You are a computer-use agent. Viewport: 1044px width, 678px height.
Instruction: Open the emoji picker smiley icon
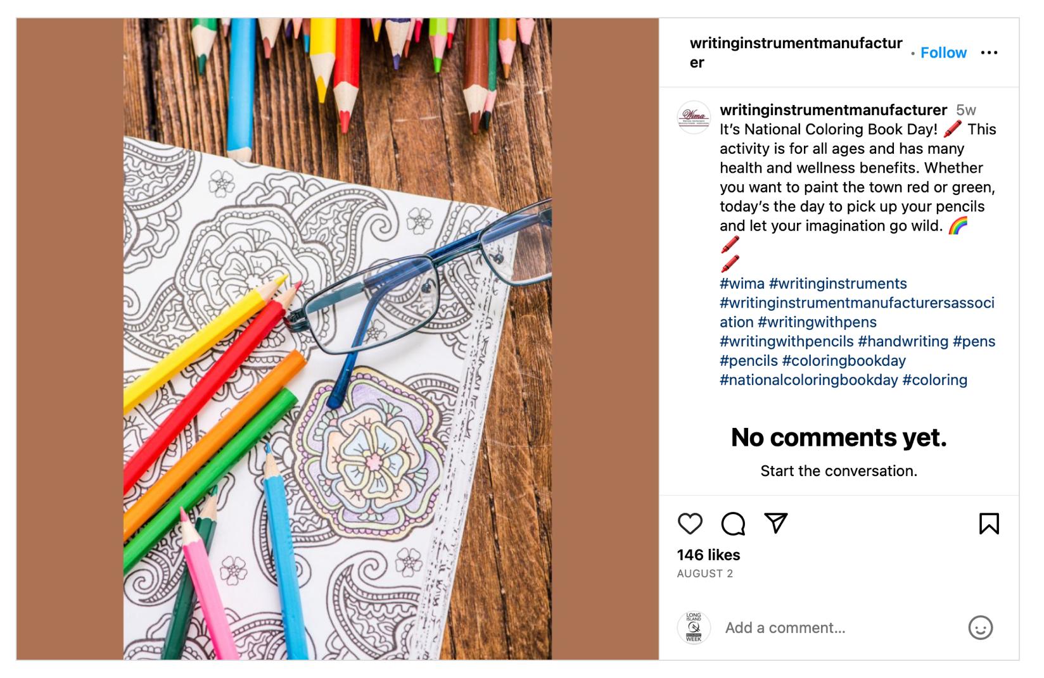(x=980, y=627)
